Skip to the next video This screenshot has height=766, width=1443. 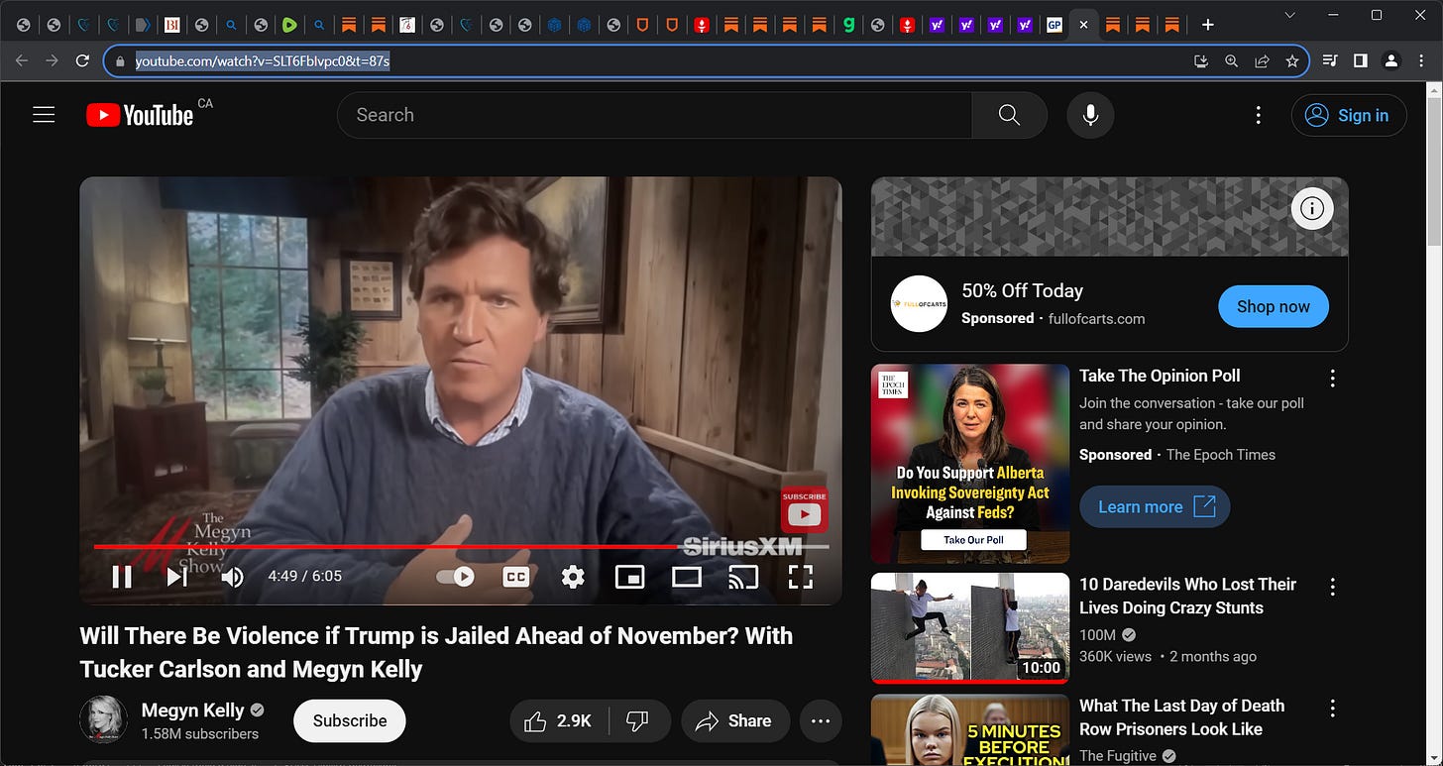tap(176, 577)
